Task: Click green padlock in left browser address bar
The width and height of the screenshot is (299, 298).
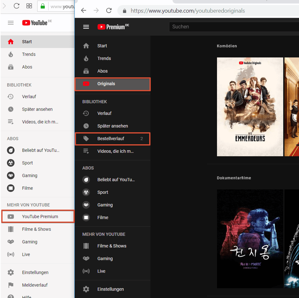Action: (x=43, y=6)
